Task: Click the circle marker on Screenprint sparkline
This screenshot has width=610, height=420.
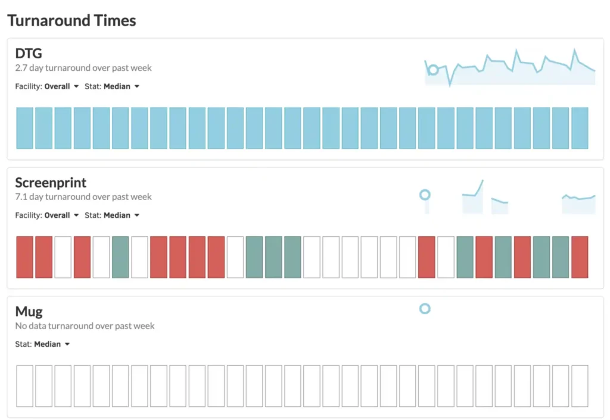Action: pyautogui.click(x=425, y=195)
